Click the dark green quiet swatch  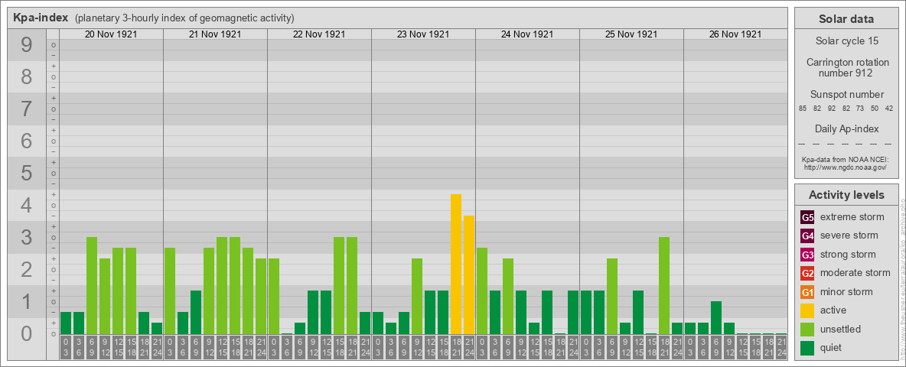point(807,347)
